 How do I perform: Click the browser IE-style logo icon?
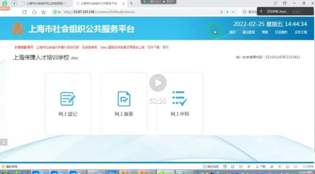point(4,3)
